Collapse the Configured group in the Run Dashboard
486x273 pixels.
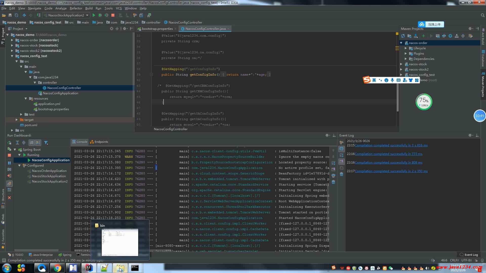click(x=19, y=165)
